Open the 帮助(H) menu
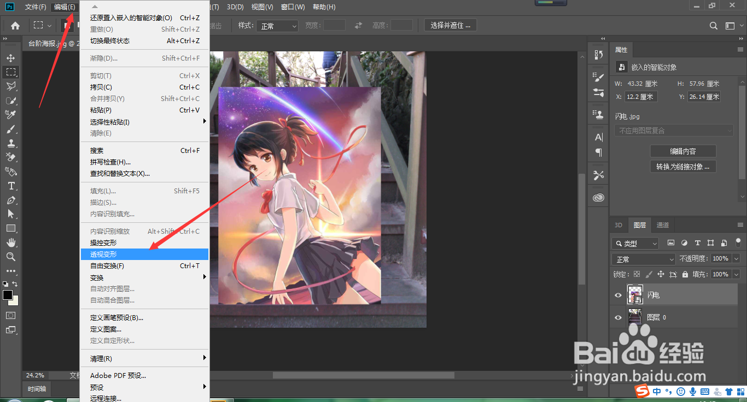747x402 pixels. coord(324,7)
